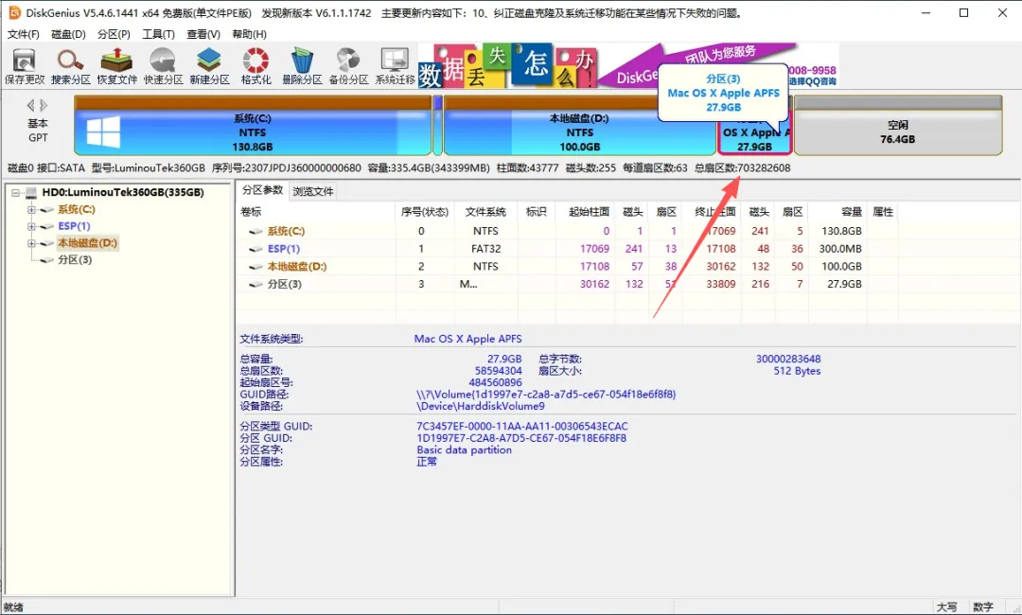Open the 查看(V) menu
The width and height of the screenshot is (1022, 615).
[x=203, y=34]
